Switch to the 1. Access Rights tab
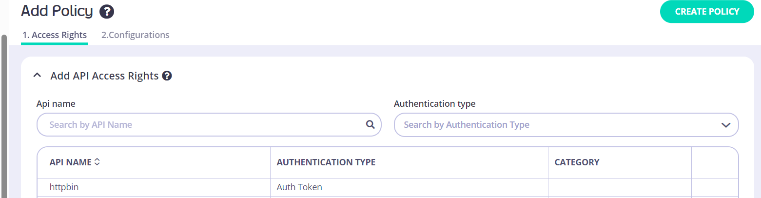The height and width of the screenshot is (198, 761). click(x=55, y=35)
